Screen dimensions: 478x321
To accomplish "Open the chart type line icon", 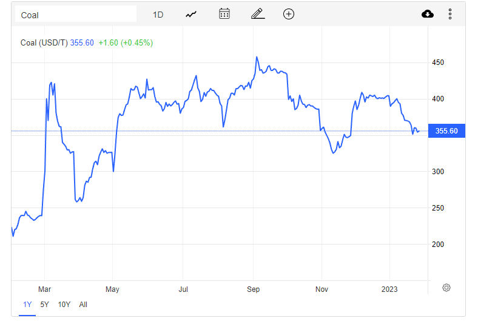I will tap(192, 14).
